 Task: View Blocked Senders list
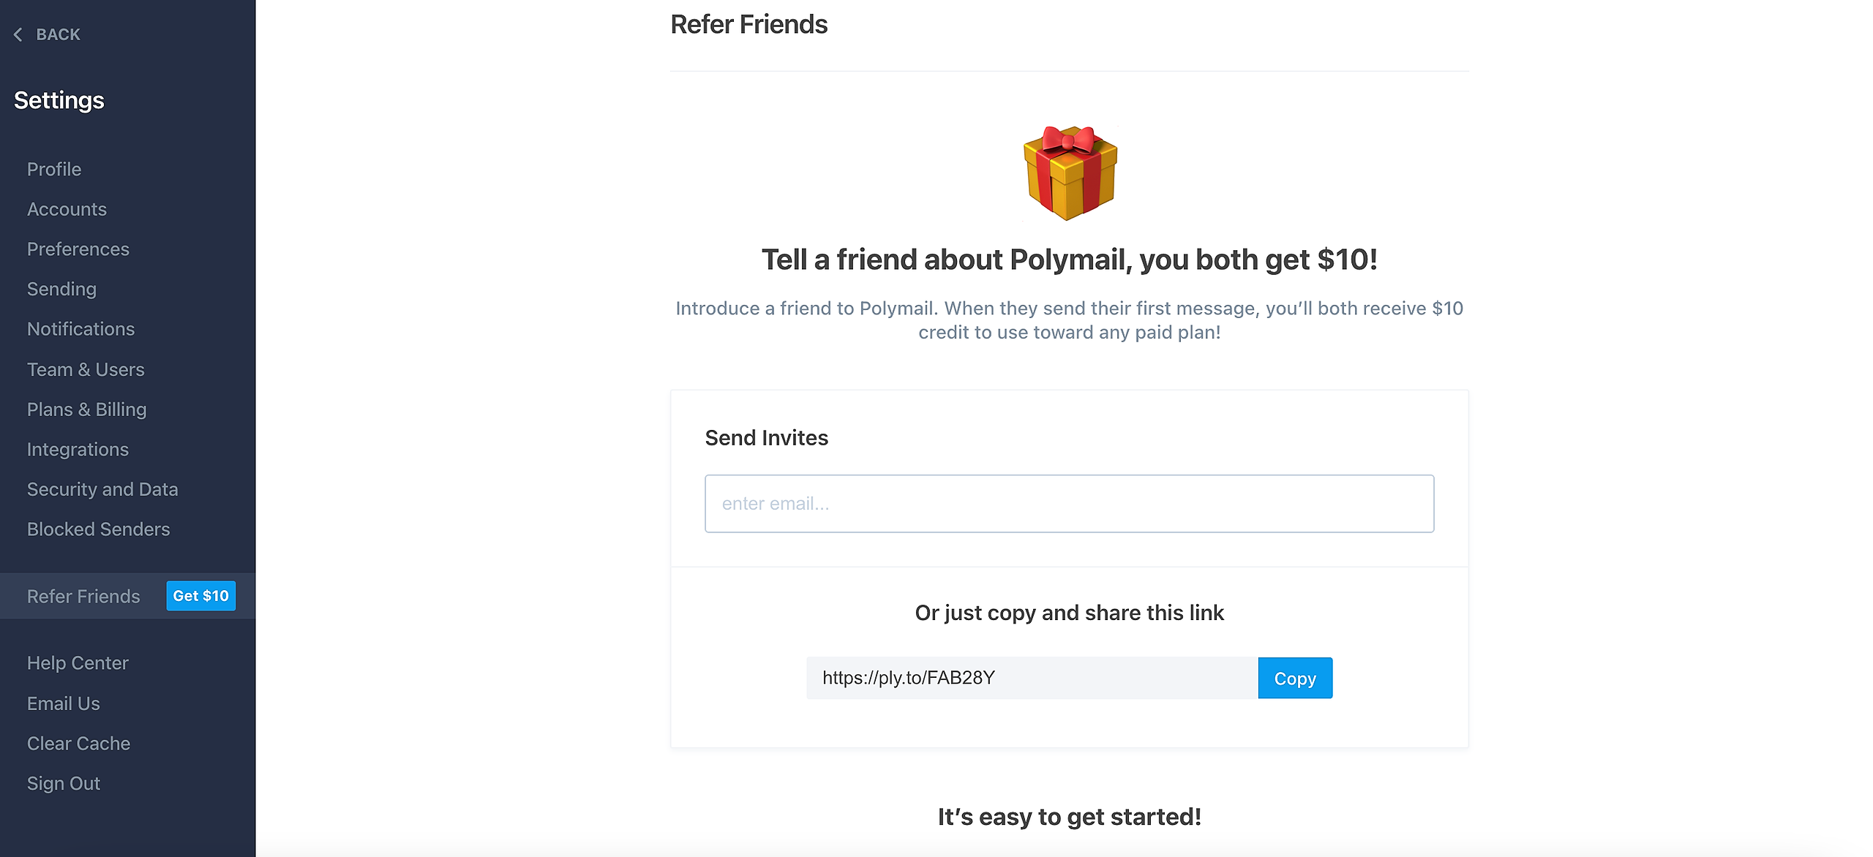click(98, 529)
